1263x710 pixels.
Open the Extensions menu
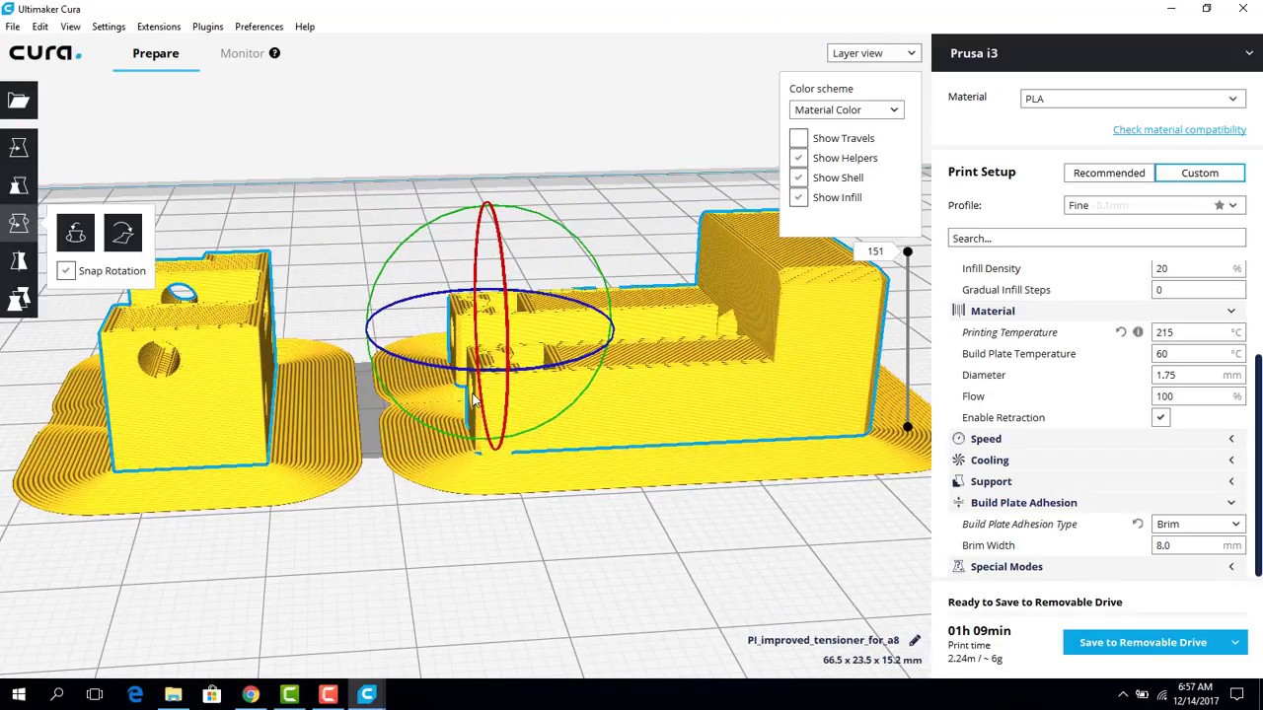[159, 27]
